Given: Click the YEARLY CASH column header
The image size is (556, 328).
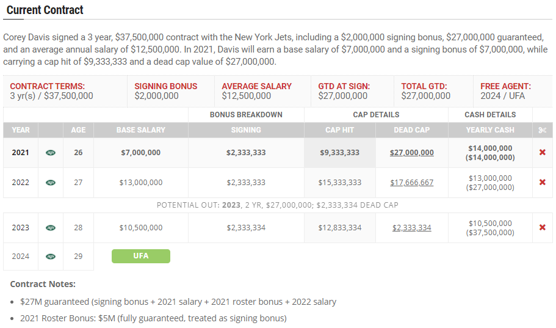Looking at the screenshot, I should click(490, 130).
